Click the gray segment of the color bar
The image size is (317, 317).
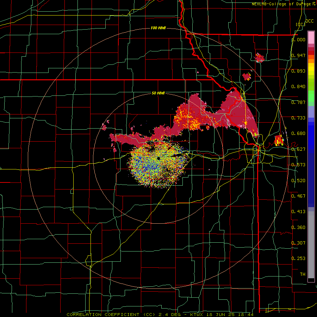(311, 245)
